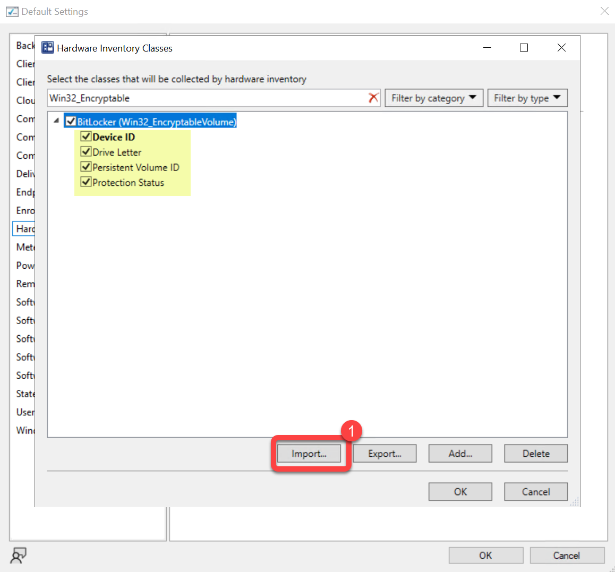Click OK in the Default Settings window

coord(485,556)
